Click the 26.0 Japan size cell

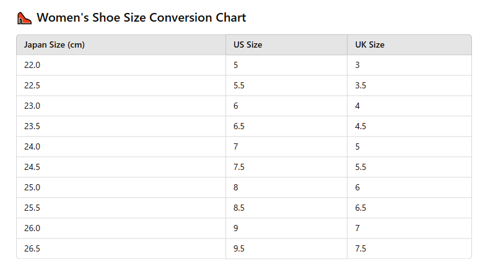point(32,228)
